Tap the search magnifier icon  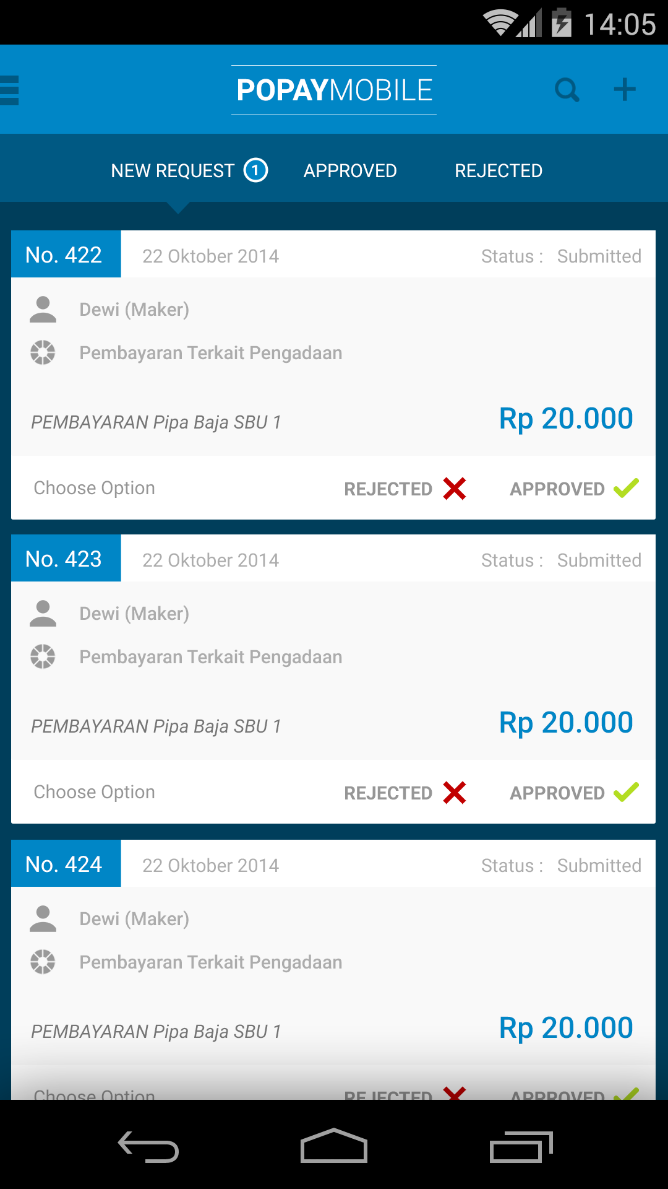(567, 90)
